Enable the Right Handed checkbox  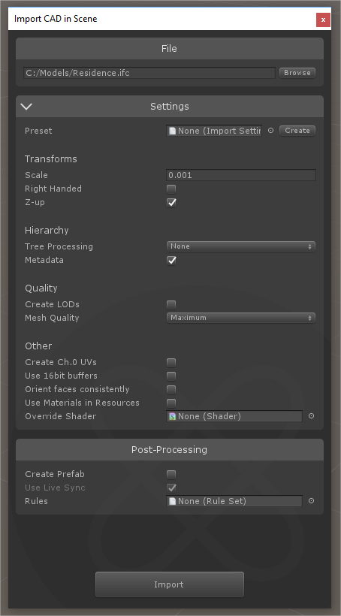(171, 189)
